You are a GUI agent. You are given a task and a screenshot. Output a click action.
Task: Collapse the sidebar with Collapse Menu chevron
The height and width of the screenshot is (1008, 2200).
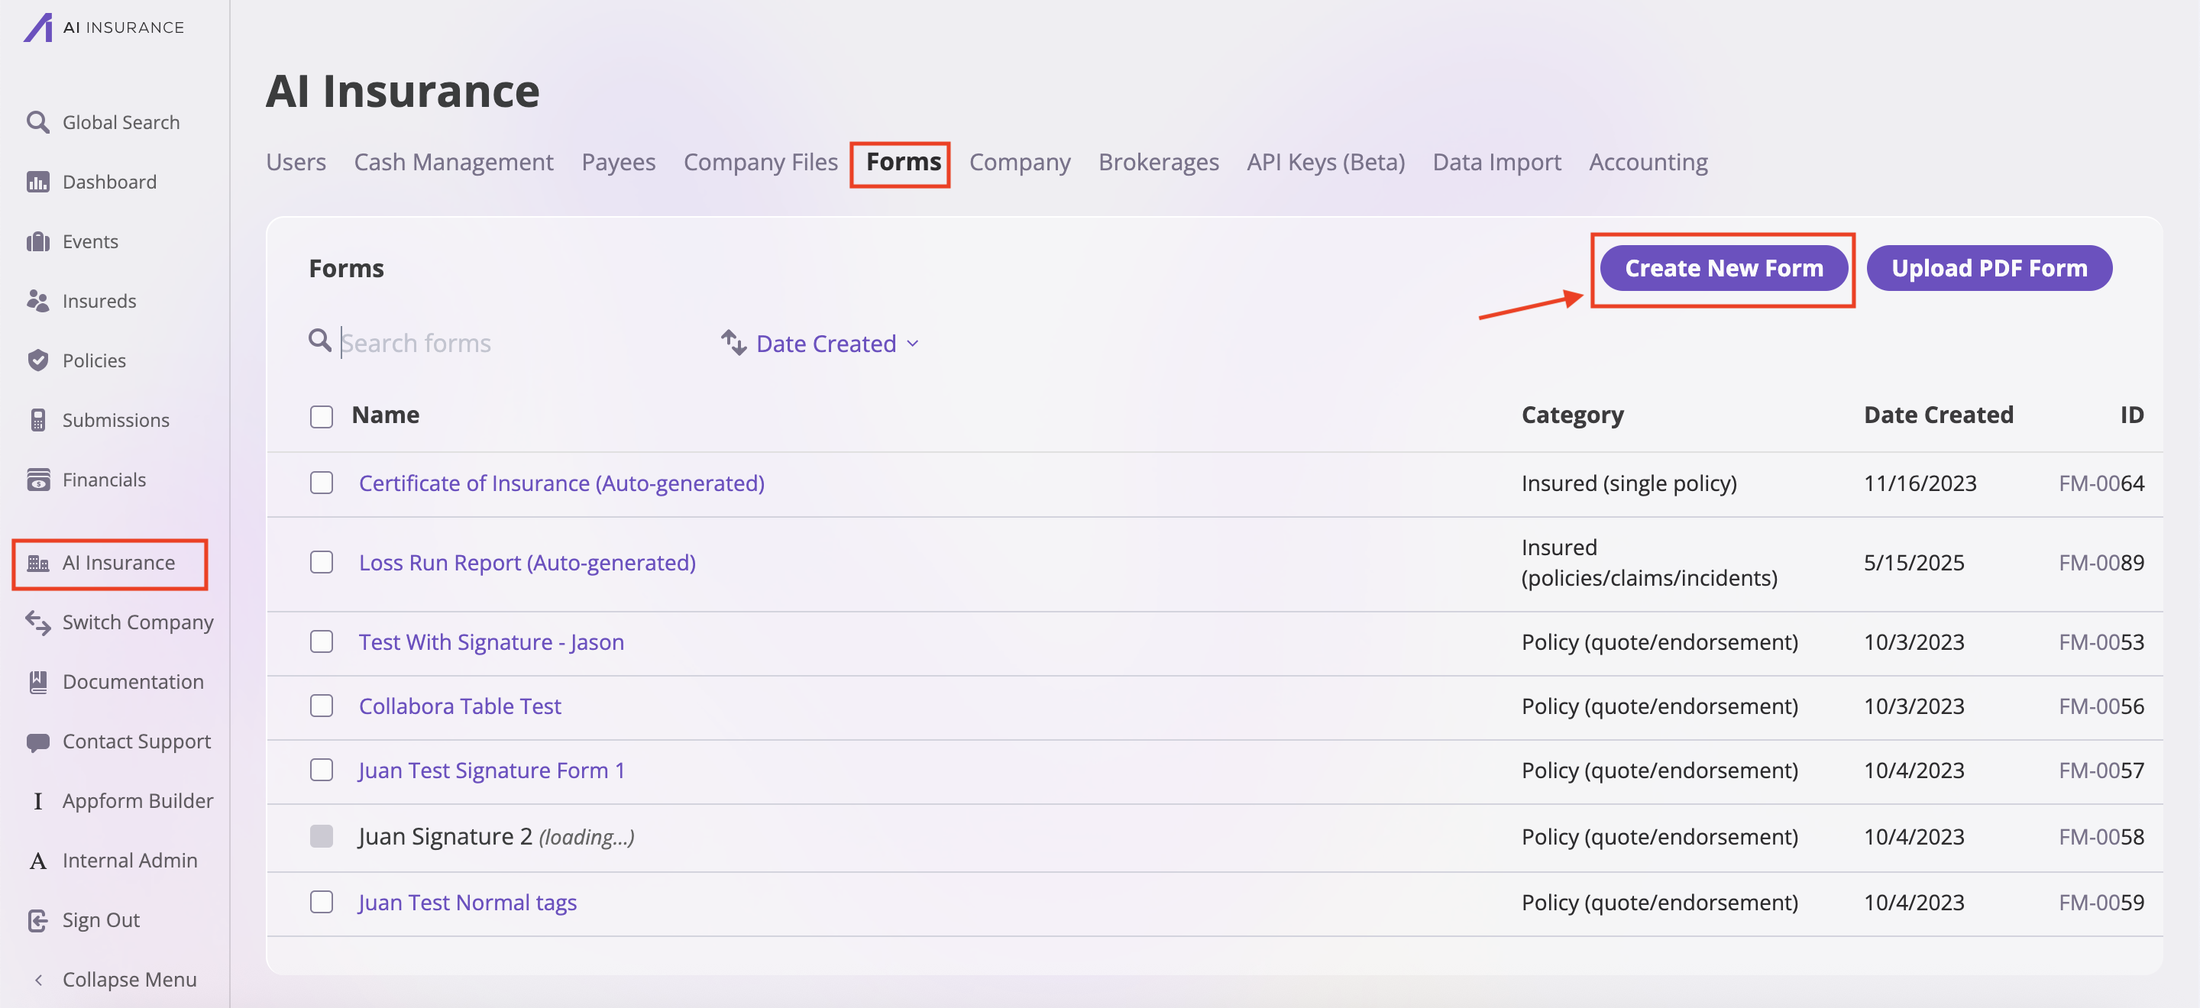pyautogui.click(x=38, y=980)
